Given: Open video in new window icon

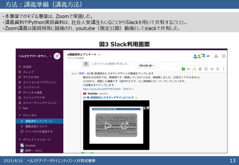Looking at the screenshot, I should tap(125, 126).
